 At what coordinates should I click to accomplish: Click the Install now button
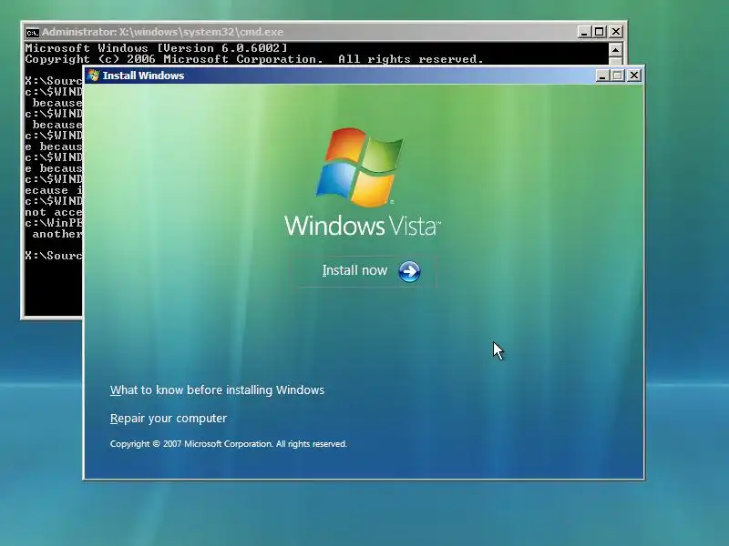coord(363,270)
